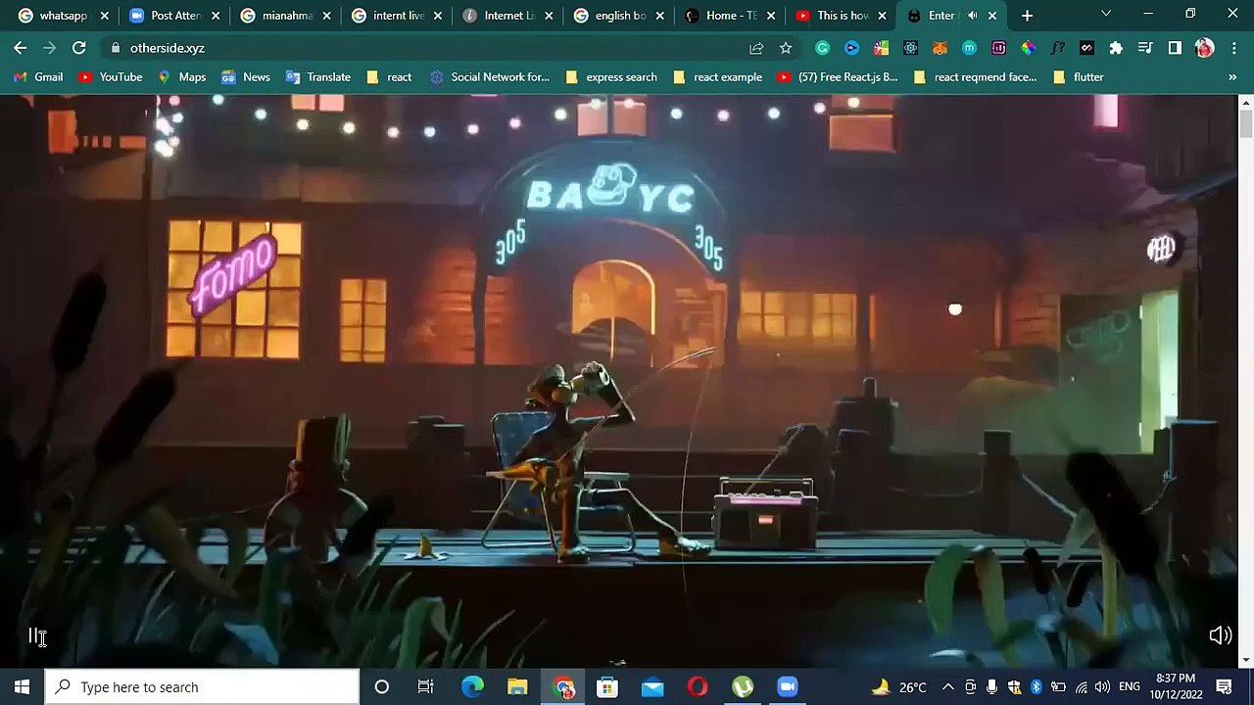This screenshot has height=705, width=1254.
Task: Switch to the internt live tab
Action: click(399, 16)
